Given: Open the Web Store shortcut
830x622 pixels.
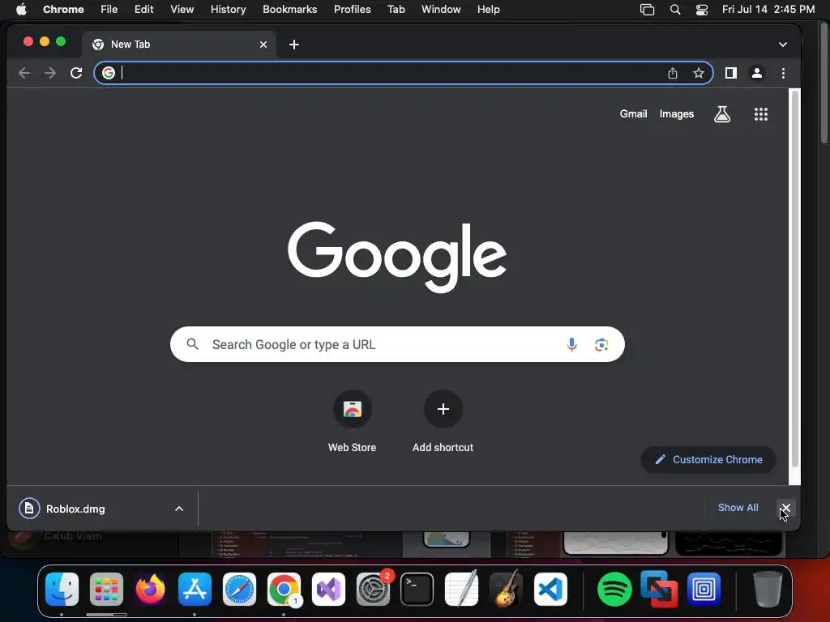Looking at the screenshot, I should [x=352, y=422].
